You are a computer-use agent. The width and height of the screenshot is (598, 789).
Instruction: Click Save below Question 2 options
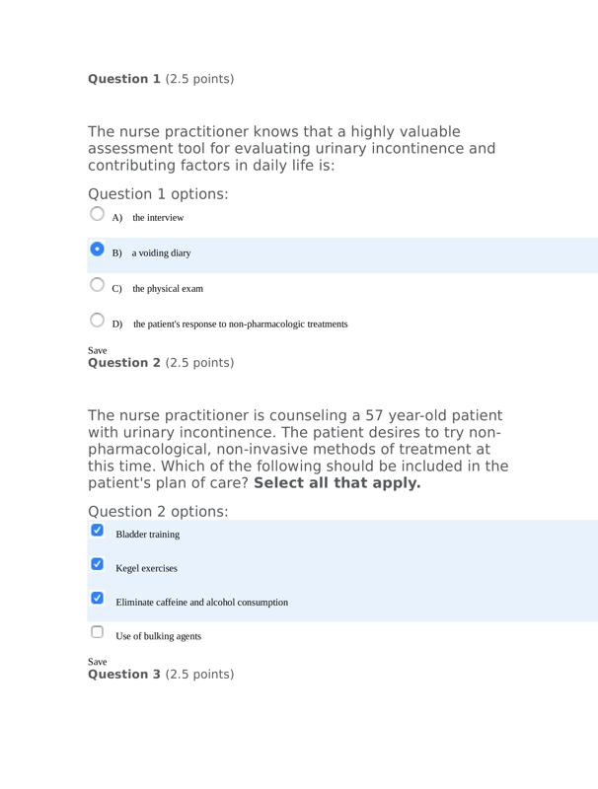point(98,662)
